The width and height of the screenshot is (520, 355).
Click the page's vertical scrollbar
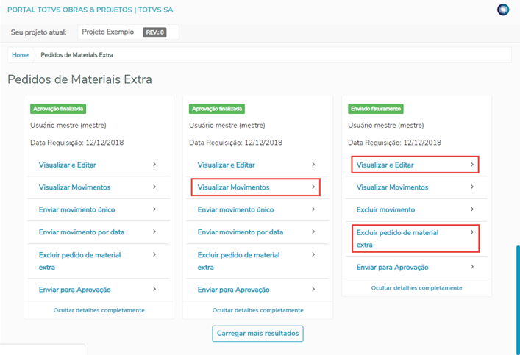(x=518, y=294)
